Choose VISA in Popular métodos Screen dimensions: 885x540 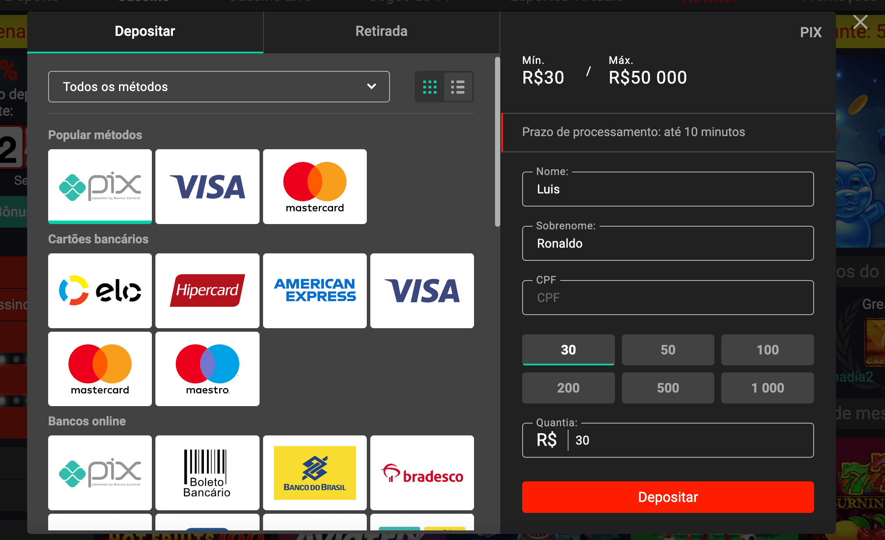[x=207, y=186]
